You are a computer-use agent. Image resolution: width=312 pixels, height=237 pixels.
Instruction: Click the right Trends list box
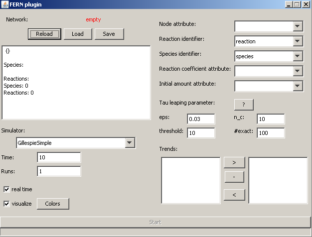(278, 181)
